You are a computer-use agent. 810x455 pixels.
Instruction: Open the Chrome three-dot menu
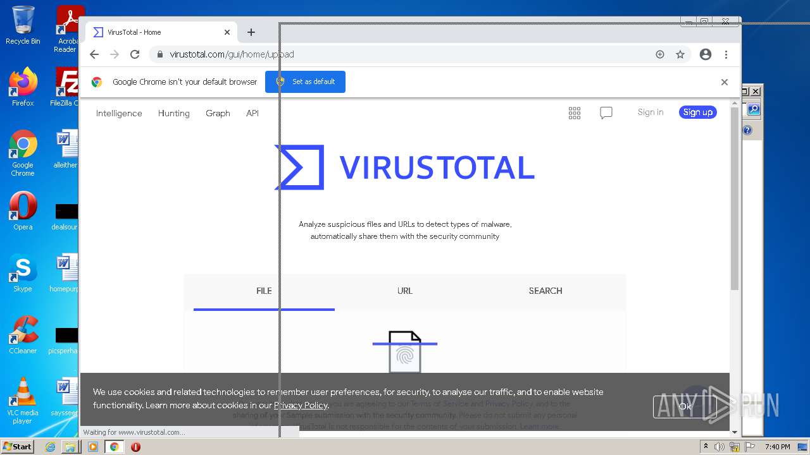[x=726, y=54]
